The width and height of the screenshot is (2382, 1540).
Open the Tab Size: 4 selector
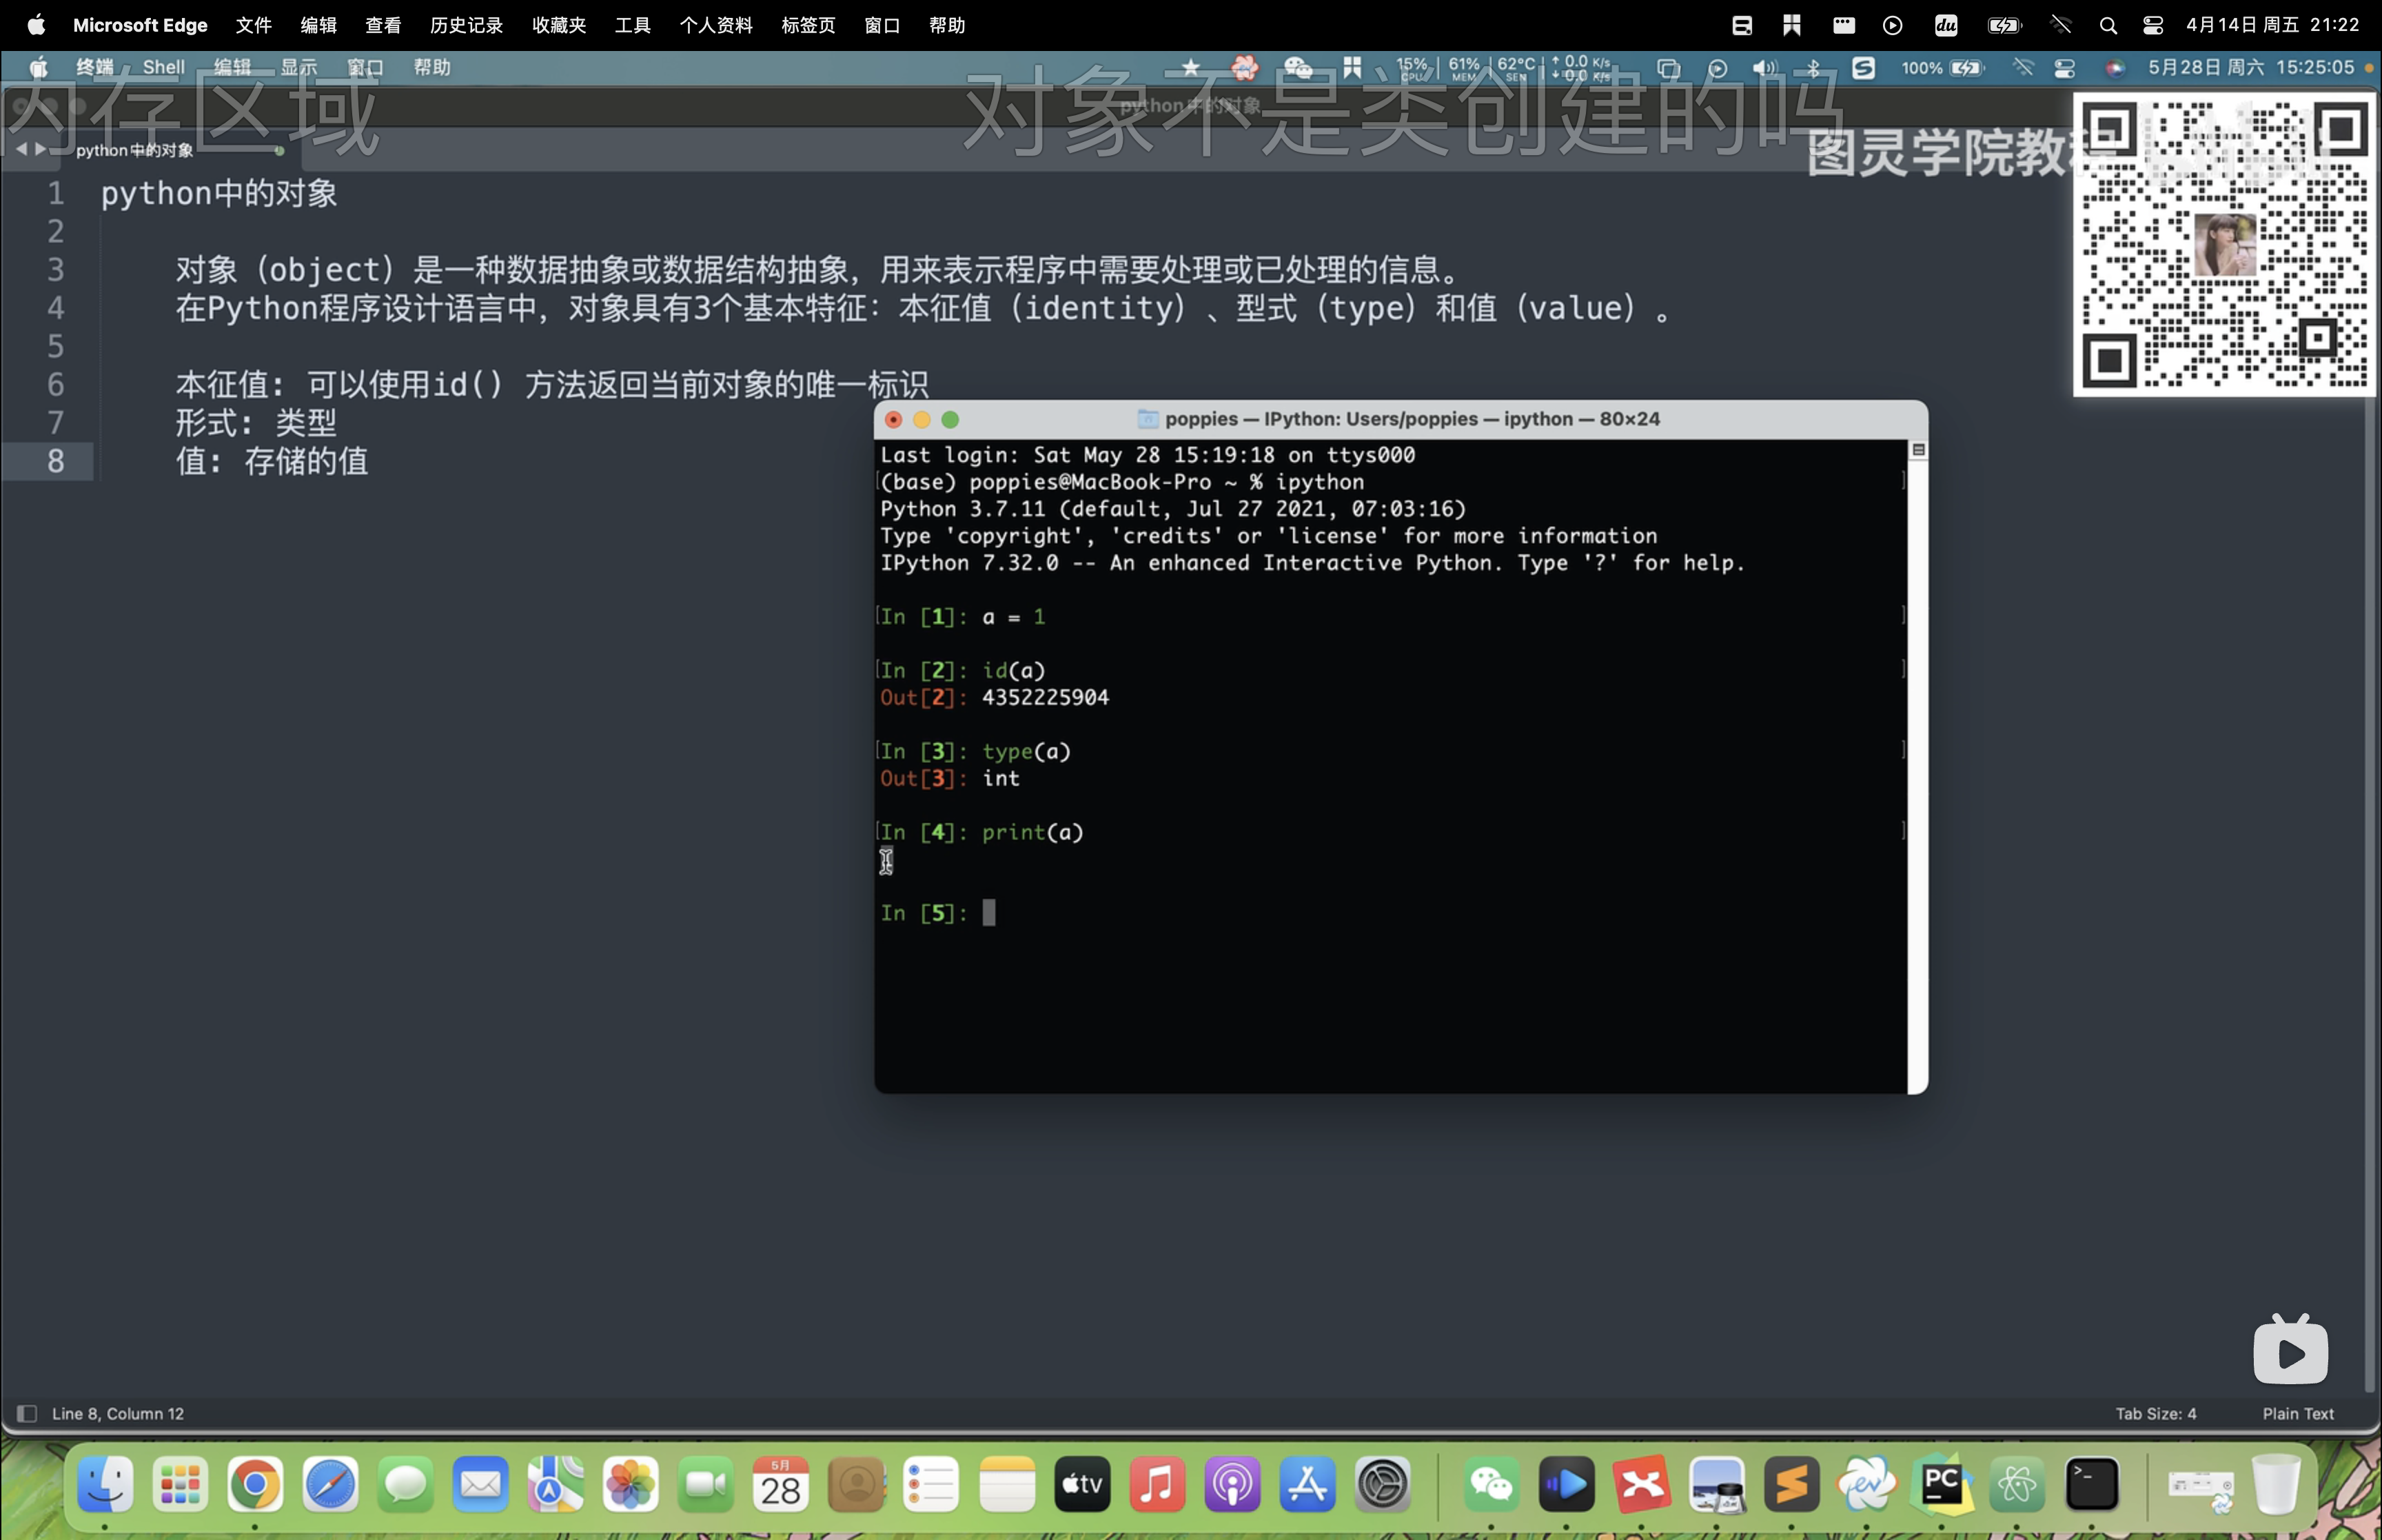tap(2155, 1413)
